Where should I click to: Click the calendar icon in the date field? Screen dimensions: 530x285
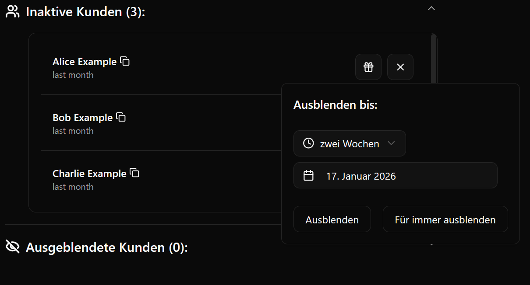[309, 176]
